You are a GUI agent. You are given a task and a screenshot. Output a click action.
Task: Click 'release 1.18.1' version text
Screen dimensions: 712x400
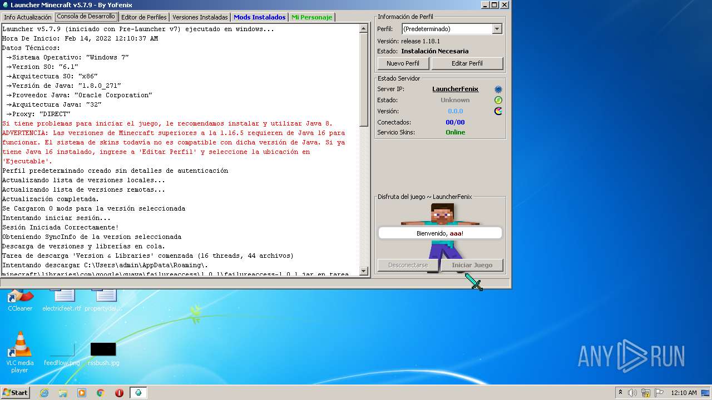[421, 41]
